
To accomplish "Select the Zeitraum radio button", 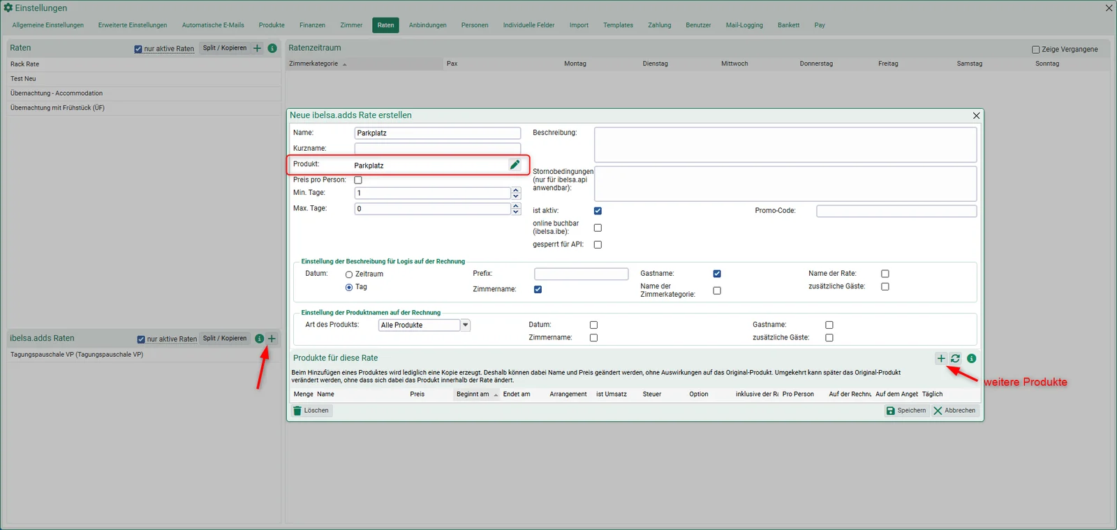I will tap(349, 274).
